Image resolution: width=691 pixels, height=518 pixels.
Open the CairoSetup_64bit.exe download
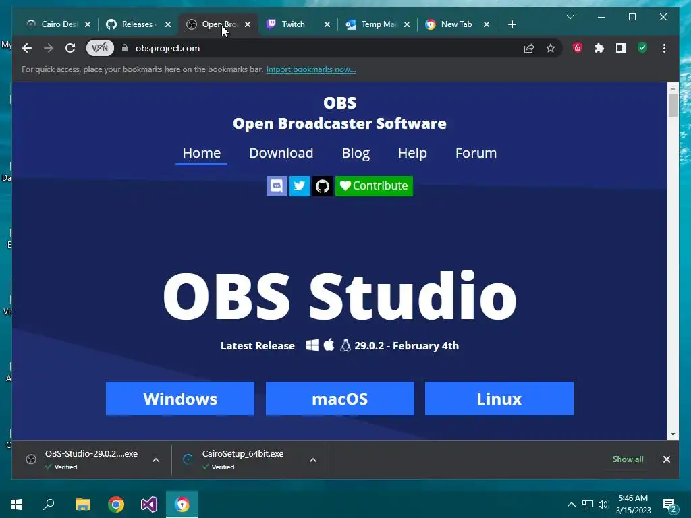click(x=242, y=460)
